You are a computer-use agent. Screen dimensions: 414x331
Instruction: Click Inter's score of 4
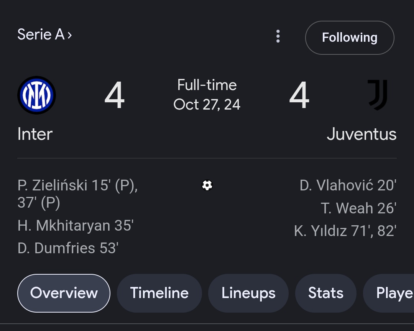tap(114, 95)
